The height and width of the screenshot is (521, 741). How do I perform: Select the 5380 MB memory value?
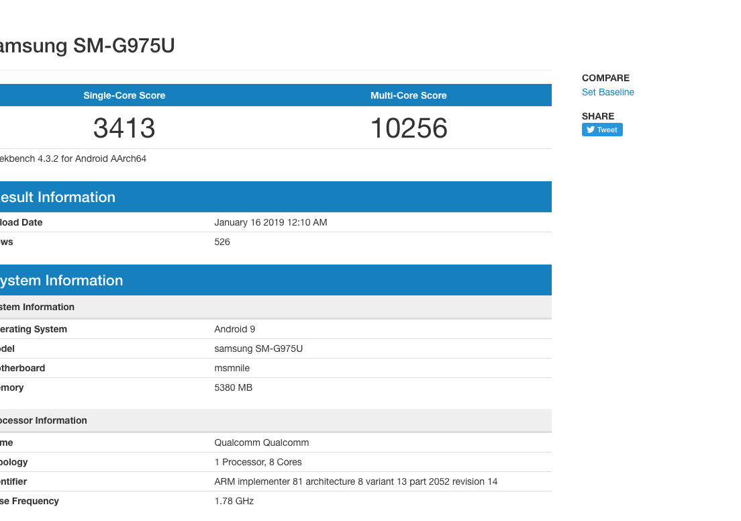tap(233, 387)
